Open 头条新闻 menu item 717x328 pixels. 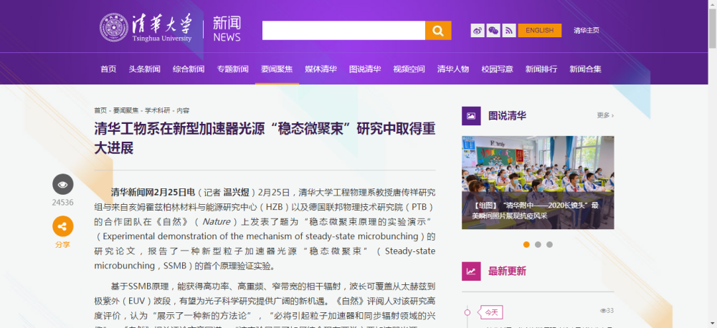145,69
